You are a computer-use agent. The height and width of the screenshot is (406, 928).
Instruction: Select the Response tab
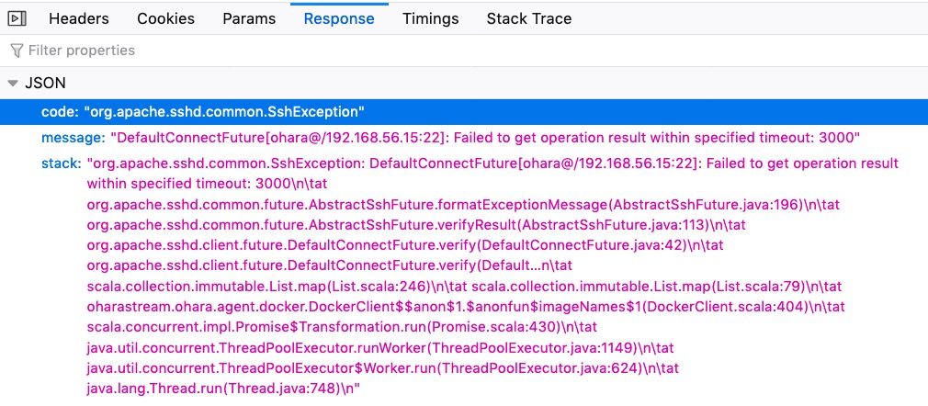[x=339, y=19]
